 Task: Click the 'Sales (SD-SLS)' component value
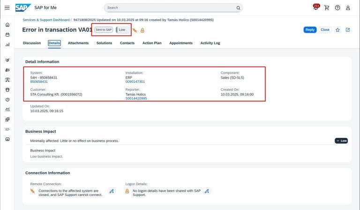tap(232, 78)
